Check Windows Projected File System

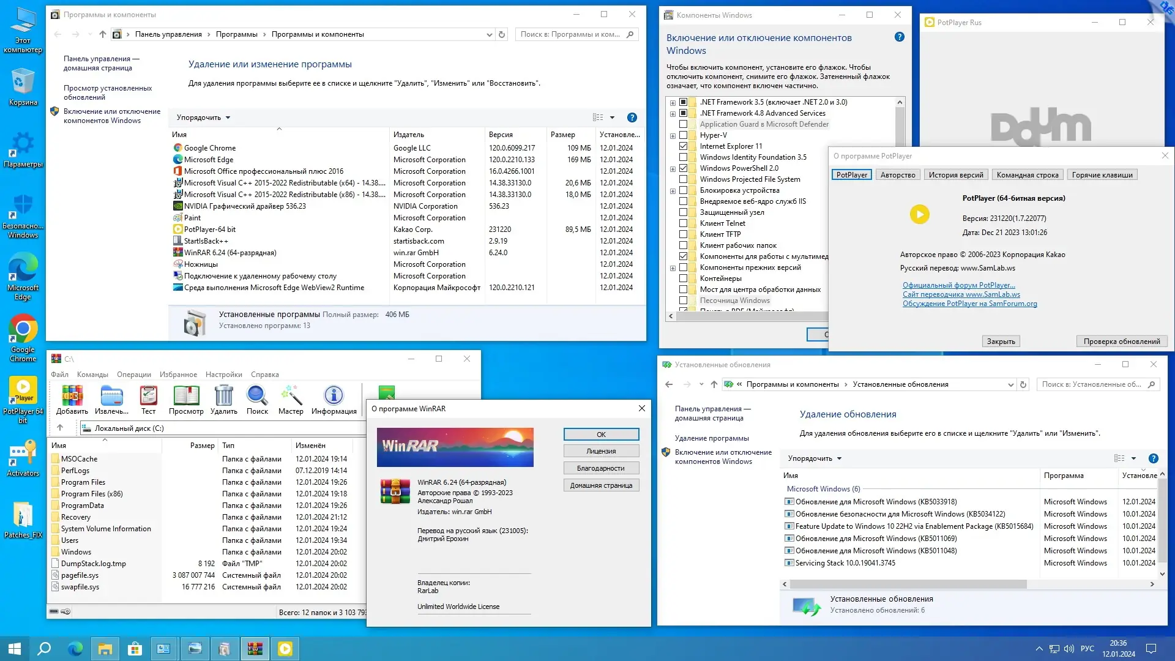[683, 179]
